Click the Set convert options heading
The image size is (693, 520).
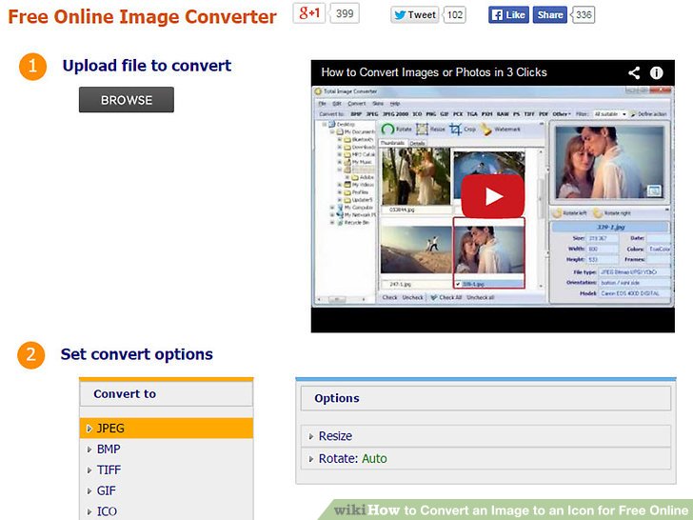pos(136,354)
